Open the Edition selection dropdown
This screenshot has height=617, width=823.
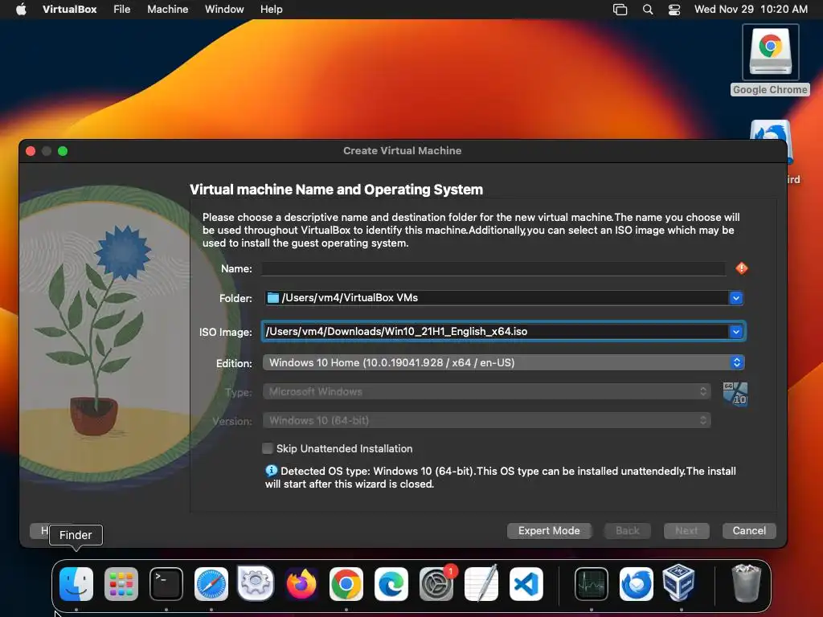tap(504, 362)
